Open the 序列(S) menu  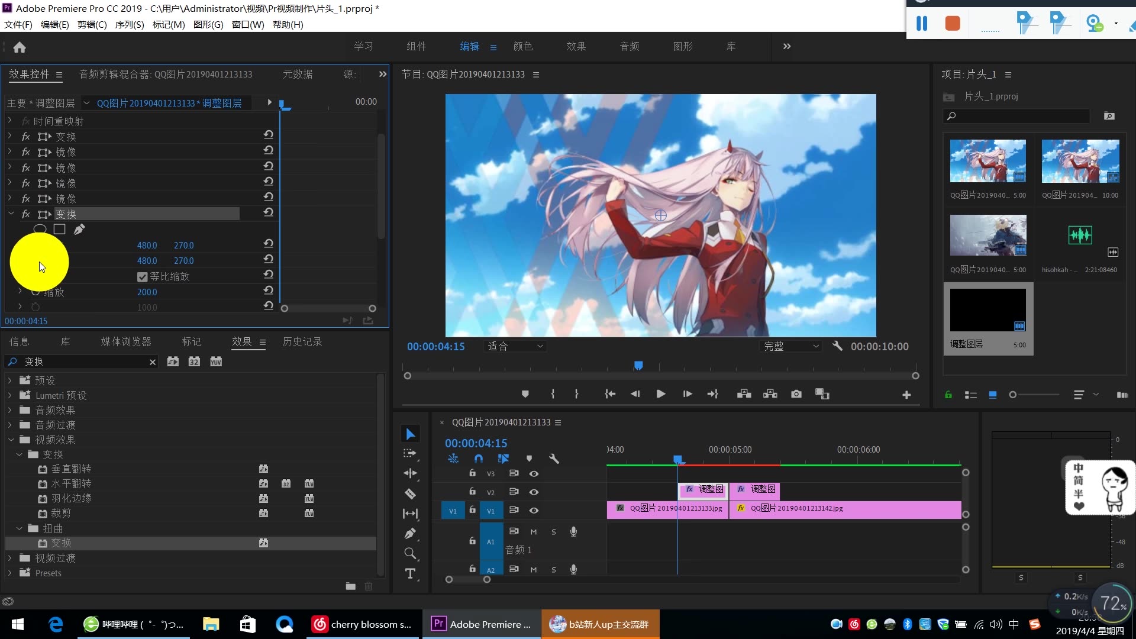pos(129,24)
